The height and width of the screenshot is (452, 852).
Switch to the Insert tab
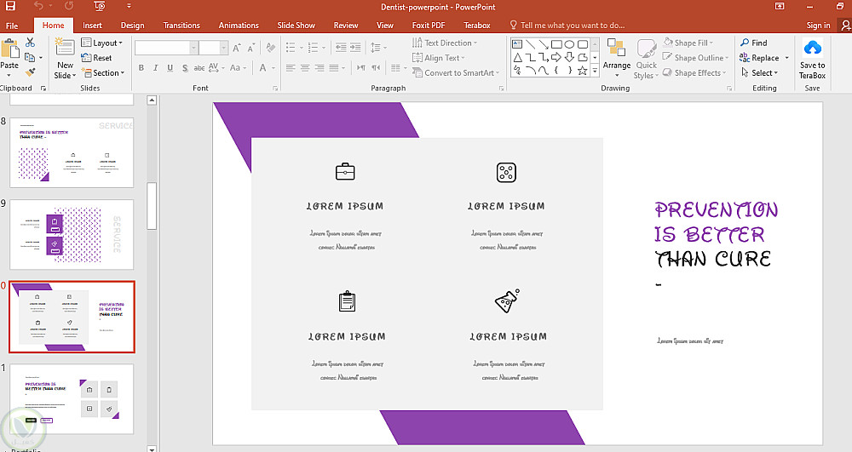(92, 26)
